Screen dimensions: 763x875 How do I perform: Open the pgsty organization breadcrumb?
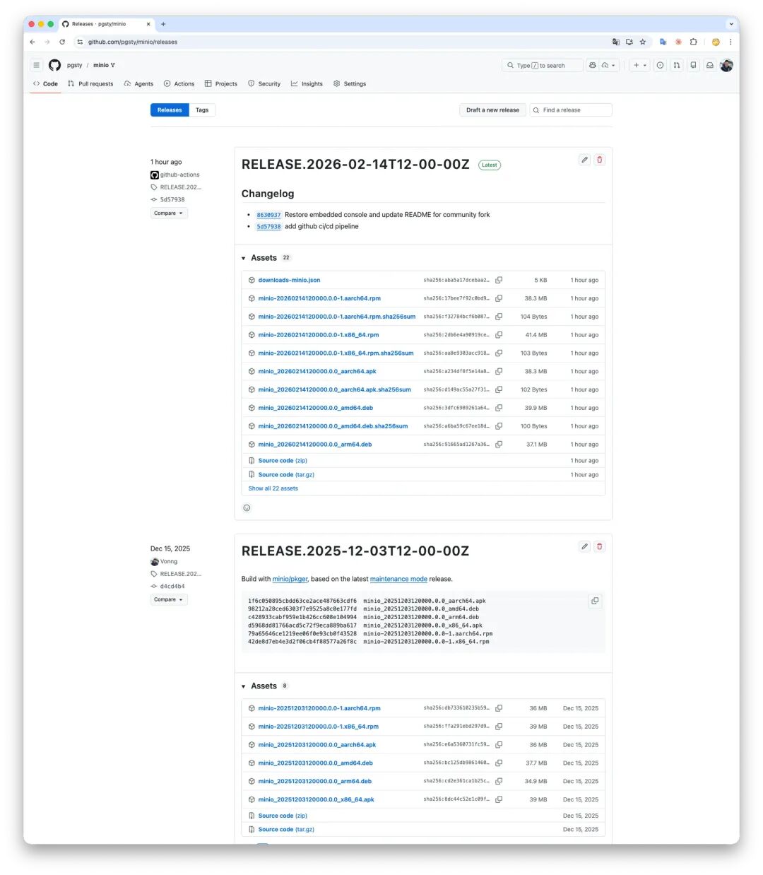click(74, 65)
